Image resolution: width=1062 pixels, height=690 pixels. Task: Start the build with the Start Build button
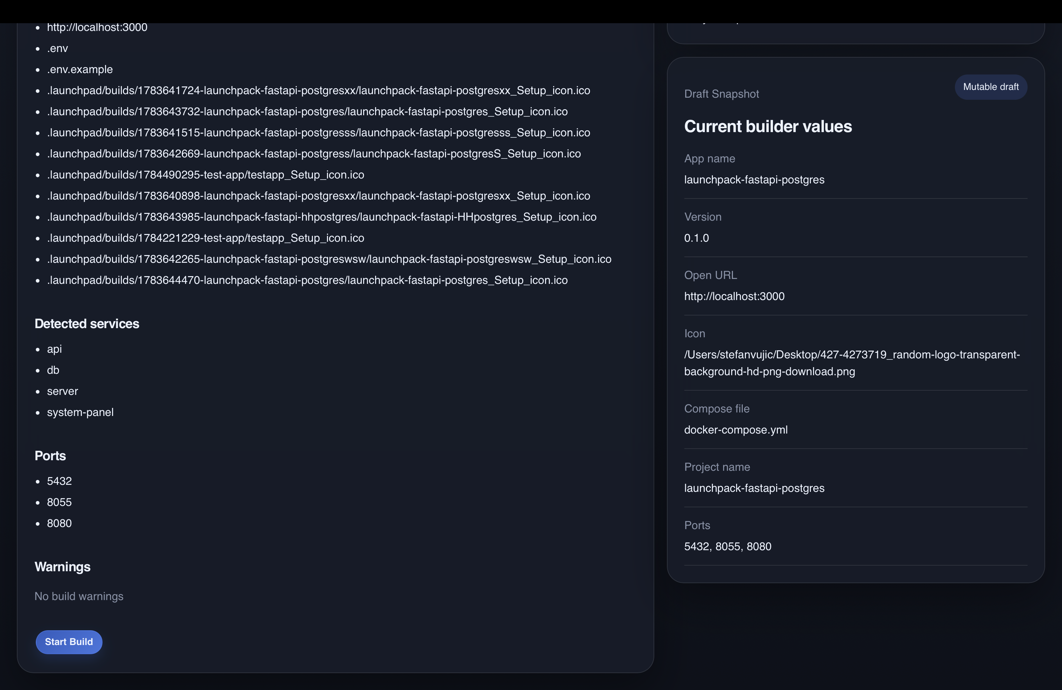(x=69, y=642)
